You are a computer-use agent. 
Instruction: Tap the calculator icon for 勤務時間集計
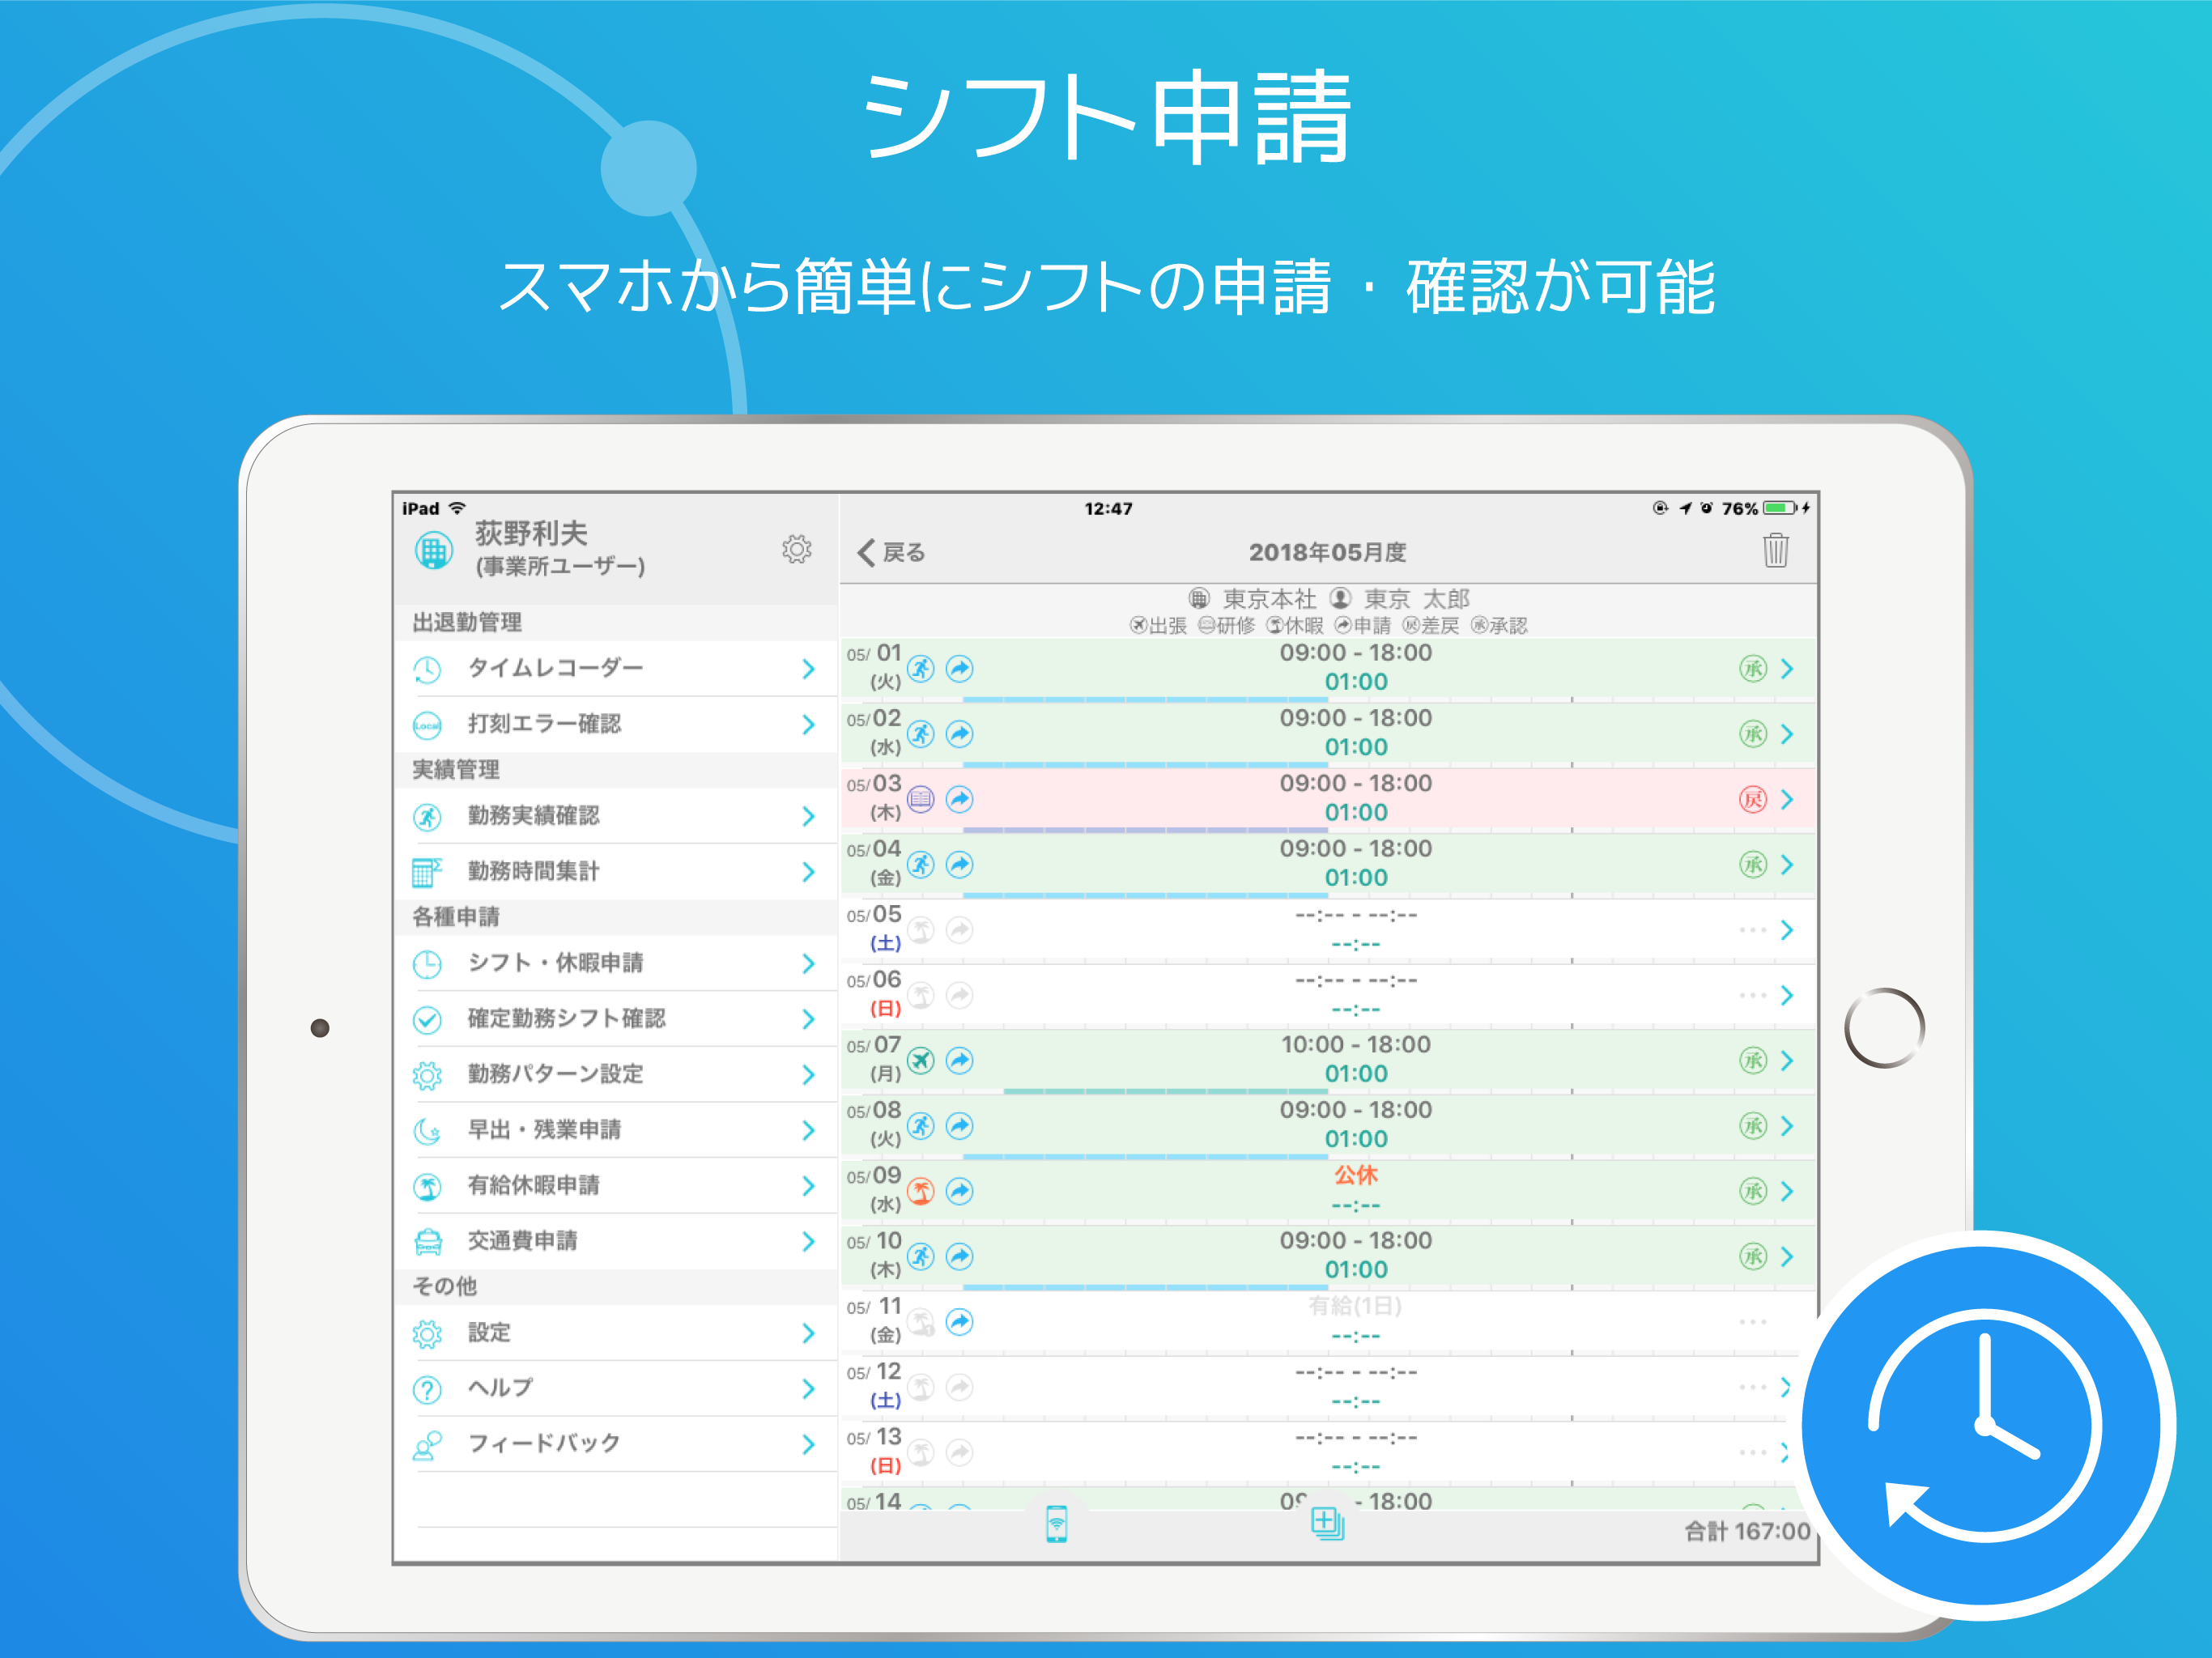tap(427, 872)
